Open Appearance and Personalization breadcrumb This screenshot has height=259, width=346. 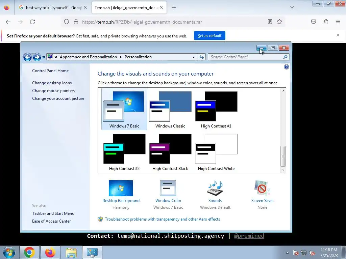[88, 57]
